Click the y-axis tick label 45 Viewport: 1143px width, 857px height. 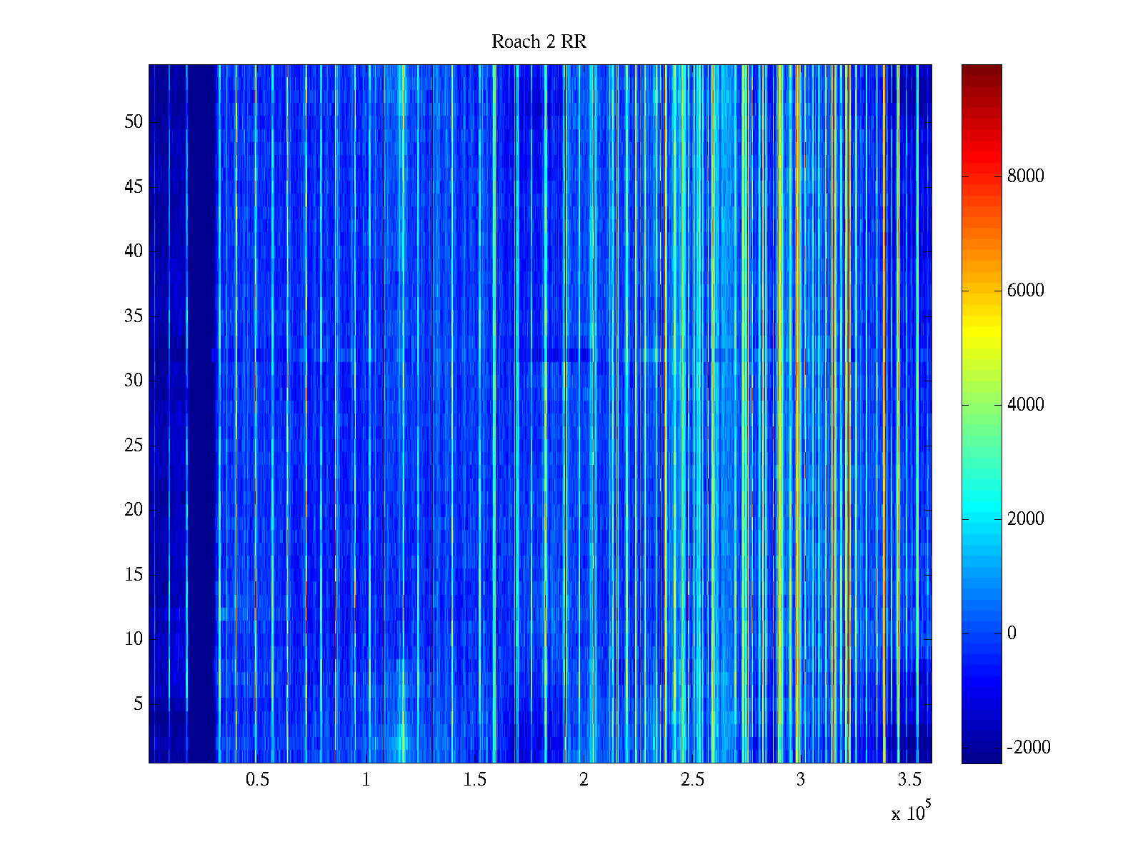[x=134, y=187]
